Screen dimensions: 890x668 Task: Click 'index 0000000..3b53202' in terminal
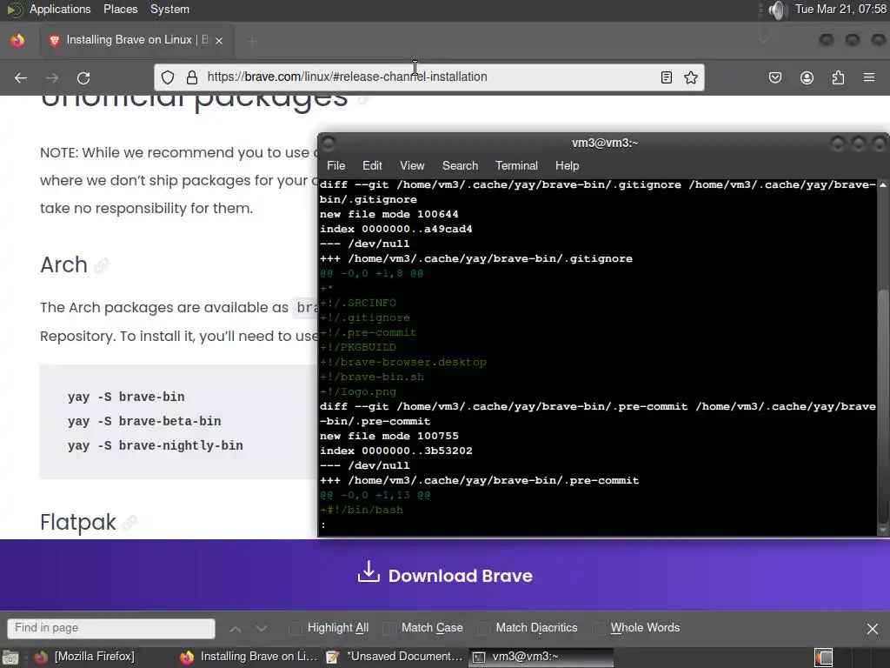(395, 451)
